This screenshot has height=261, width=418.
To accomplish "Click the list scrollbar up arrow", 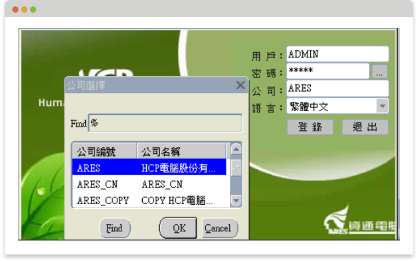I will [236, 149].
